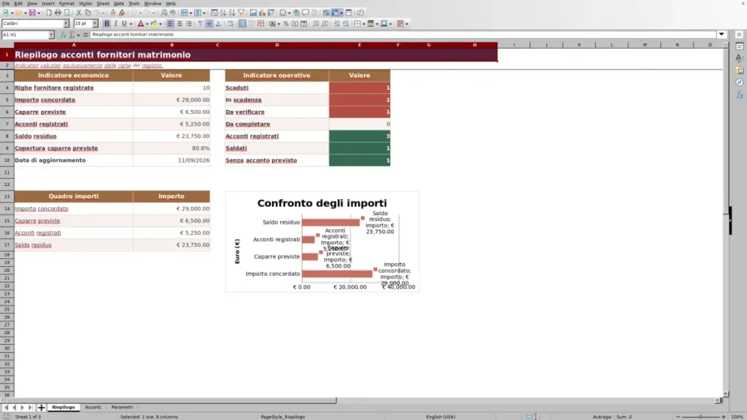Click the Format as Percent icon

point(286,23)
